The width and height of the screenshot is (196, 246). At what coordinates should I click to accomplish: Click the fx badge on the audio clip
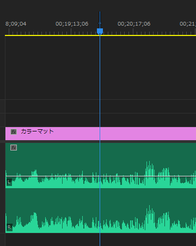pyautogui.click(x=14, y=147)
